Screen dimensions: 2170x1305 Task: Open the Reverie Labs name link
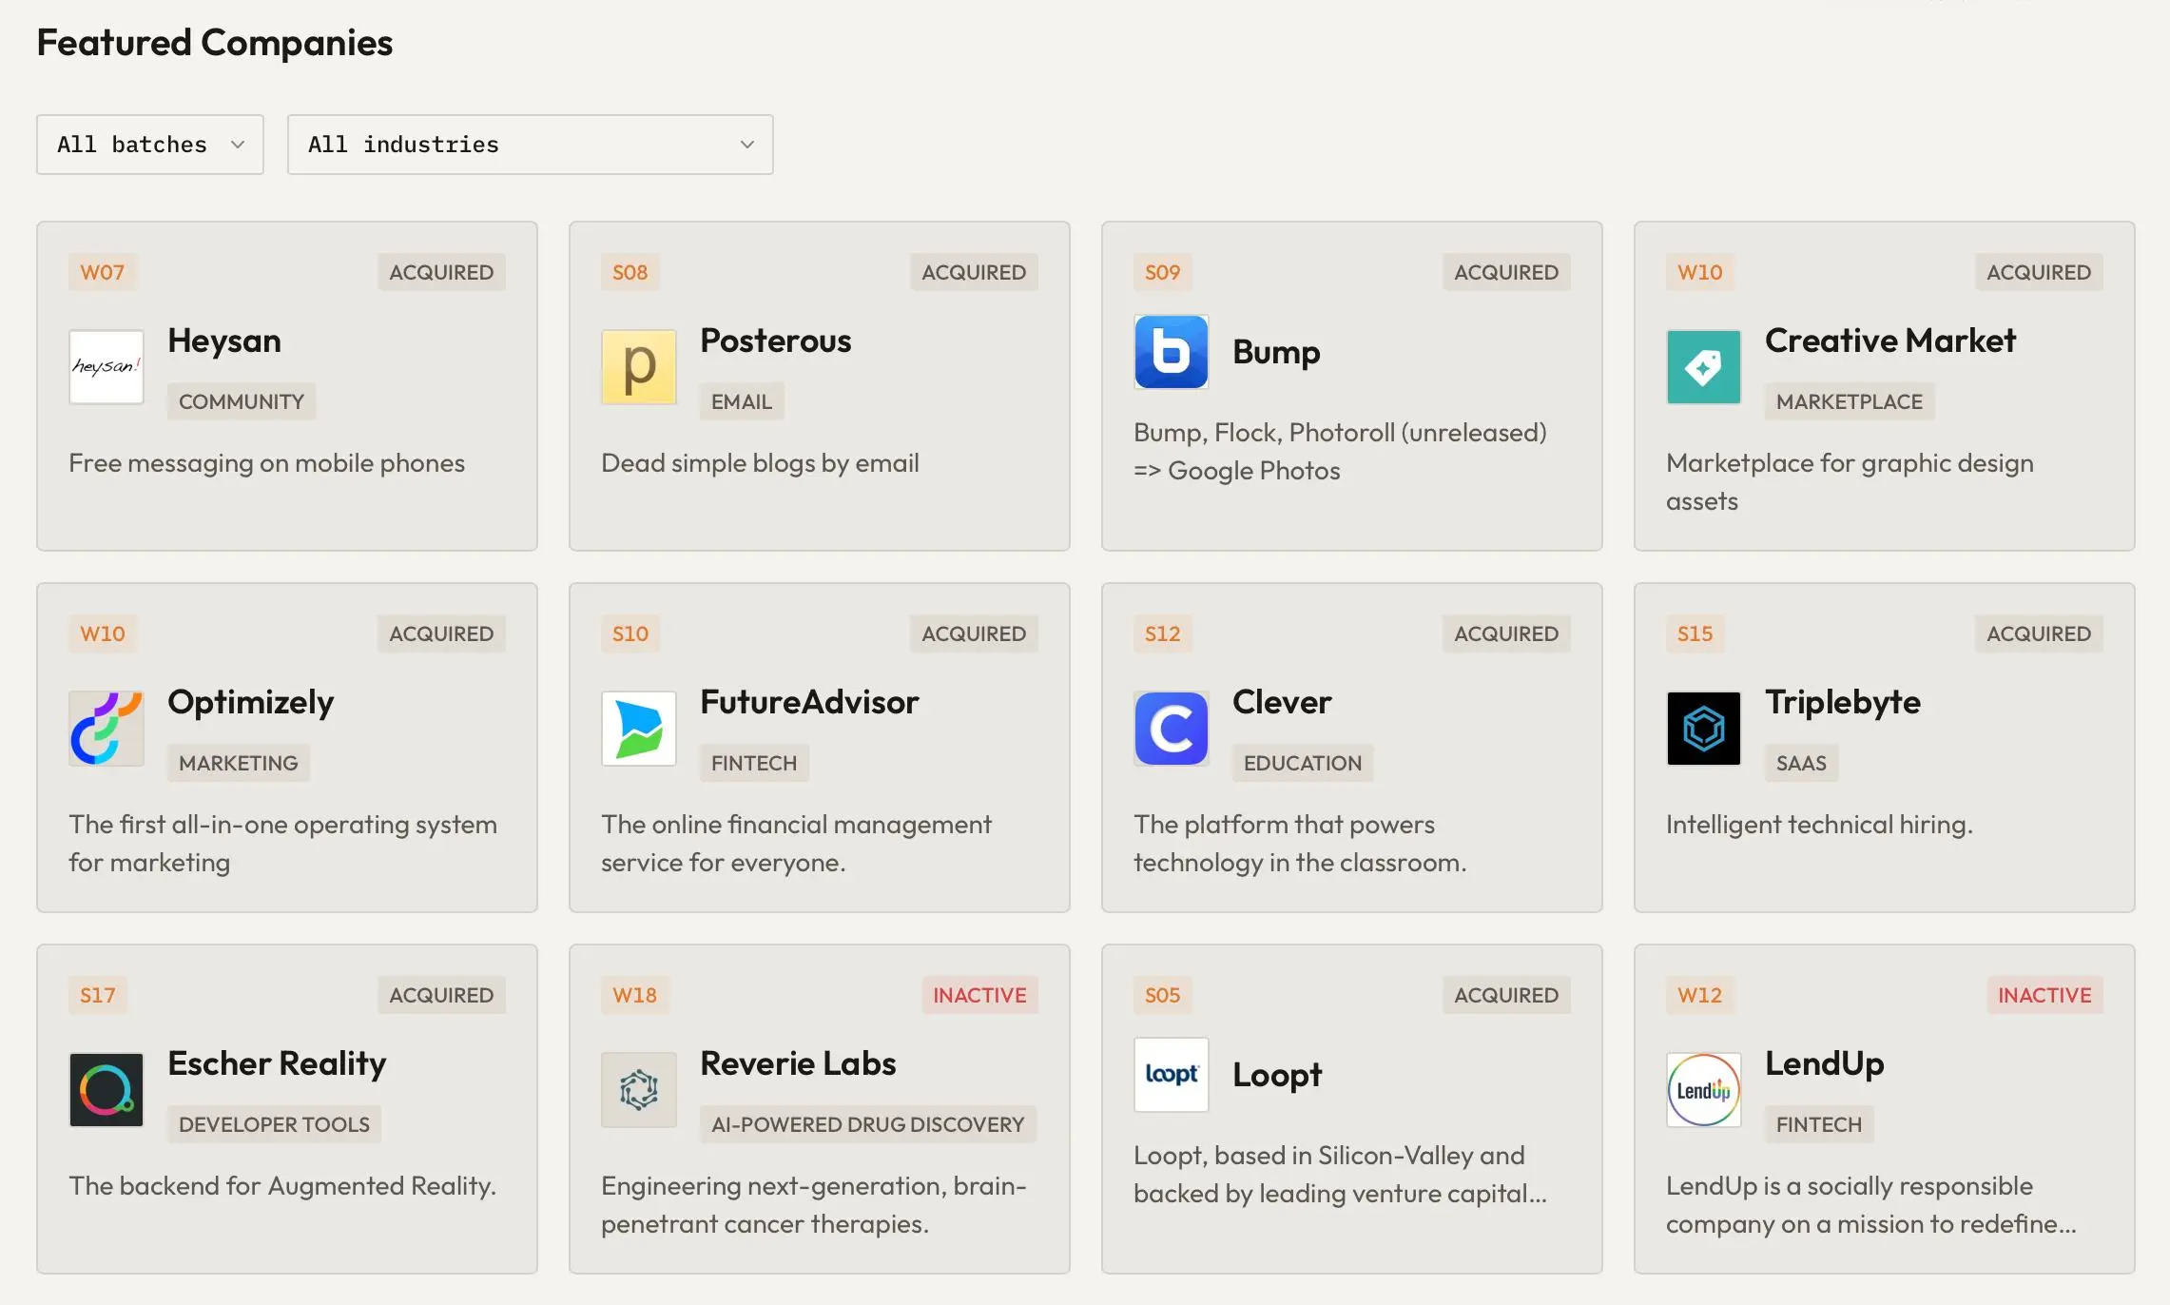click(798, 1063)
